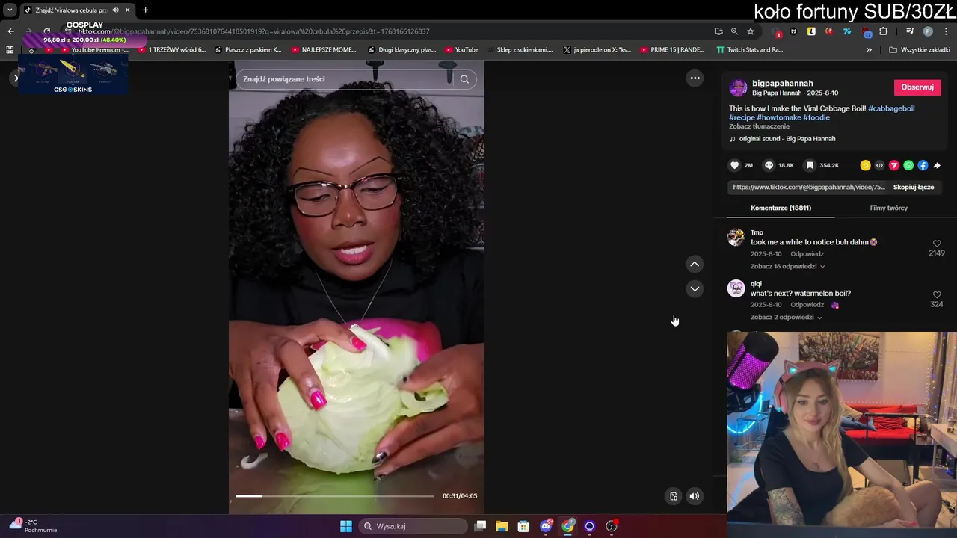Image resolution: width=957 pixels, height=538 pixels.
Task: Open the #howtomake hashtag
Action: tap(779, 117)
